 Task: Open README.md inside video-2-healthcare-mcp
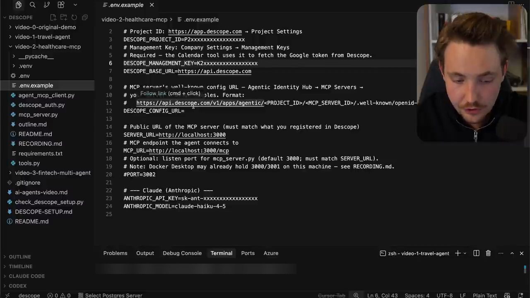point(35,134)
